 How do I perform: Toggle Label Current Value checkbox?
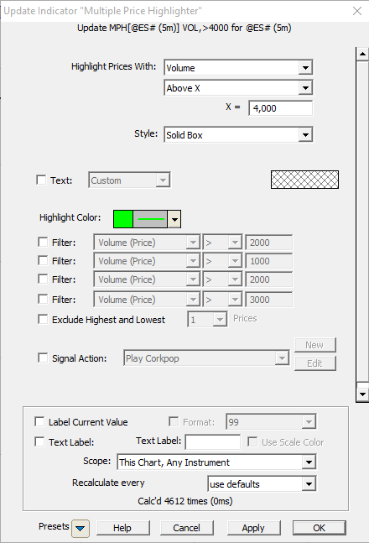(39, 422)
